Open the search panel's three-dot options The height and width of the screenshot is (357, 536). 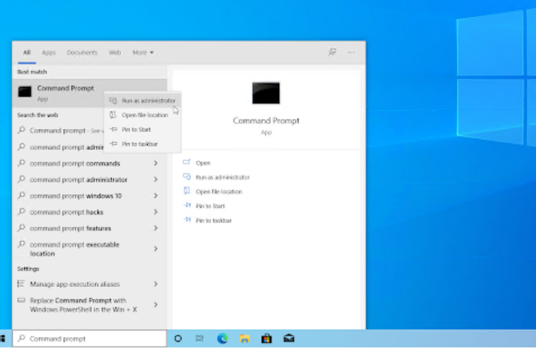tap(351, 52)
